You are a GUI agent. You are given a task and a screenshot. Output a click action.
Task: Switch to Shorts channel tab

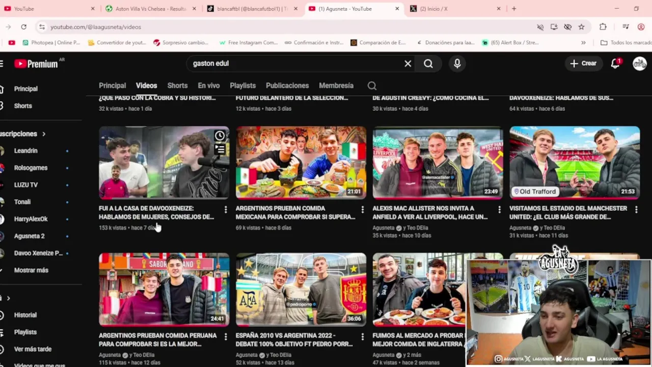point(177,86)
